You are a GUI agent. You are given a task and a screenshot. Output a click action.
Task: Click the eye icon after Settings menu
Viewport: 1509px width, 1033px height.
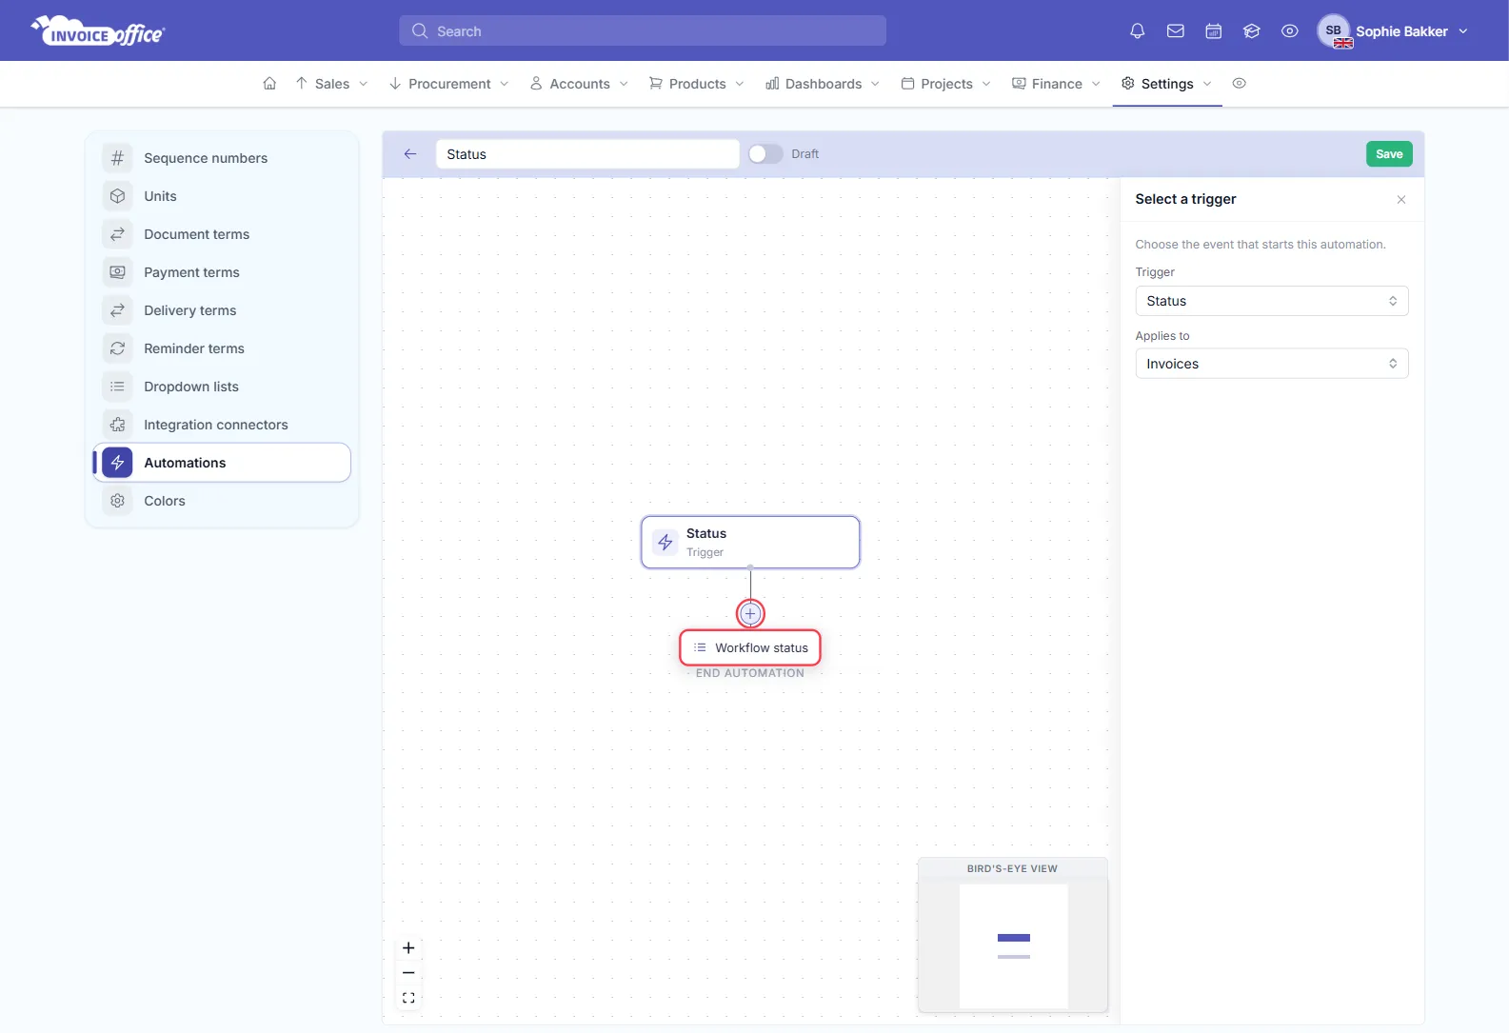(1239, 84)
